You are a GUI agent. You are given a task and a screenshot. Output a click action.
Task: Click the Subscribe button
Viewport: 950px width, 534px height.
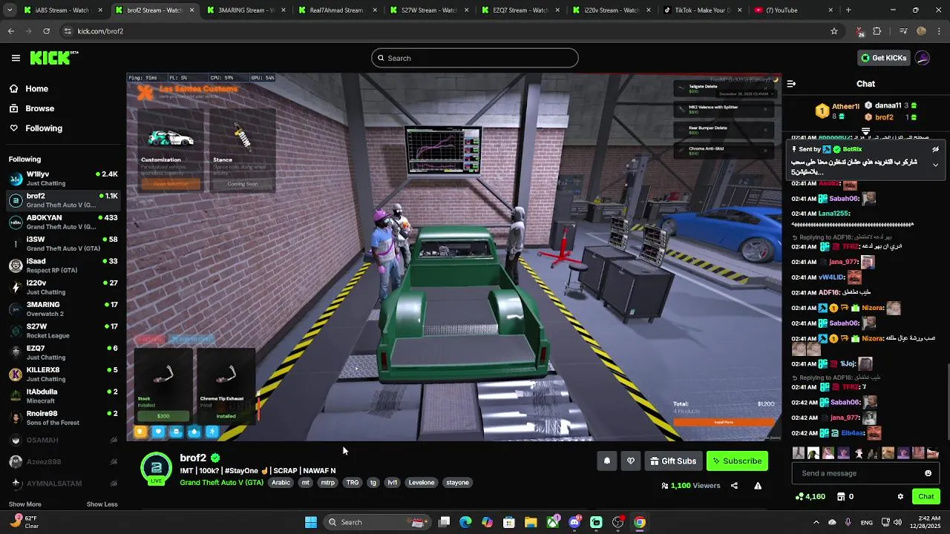(737, 461)
